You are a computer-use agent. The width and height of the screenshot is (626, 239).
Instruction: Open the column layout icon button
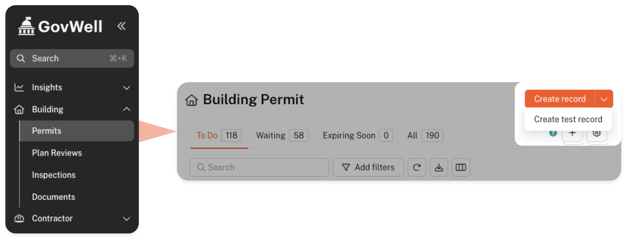tap(461, 167)
